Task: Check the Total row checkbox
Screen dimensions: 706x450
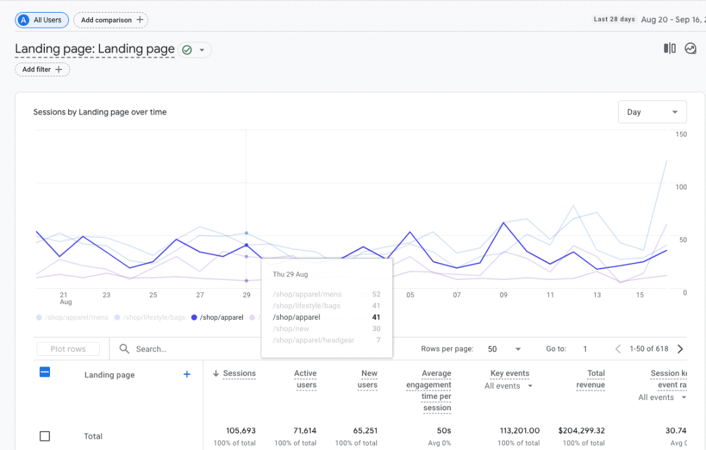Action: point(45,436)
